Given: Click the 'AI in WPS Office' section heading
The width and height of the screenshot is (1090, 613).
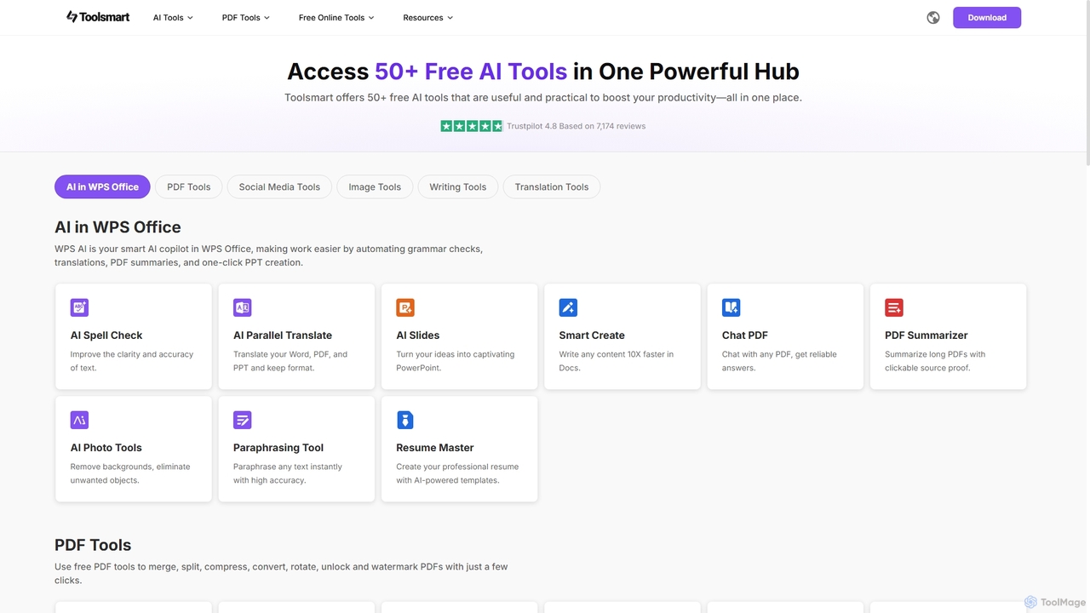Looking at the screenshot, I should pyautogui.click(x=118, y=227).
